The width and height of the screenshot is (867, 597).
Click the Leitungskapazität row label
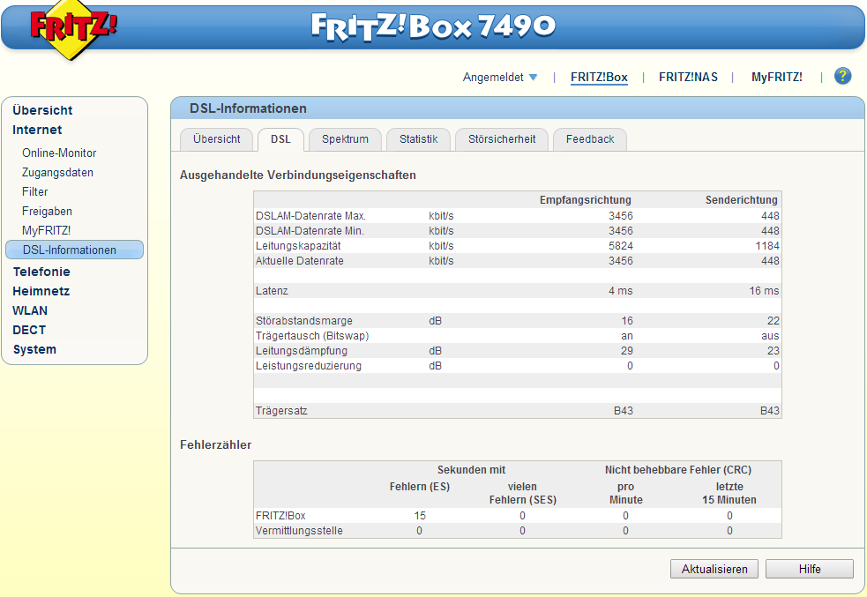click(x=298, y=246)
